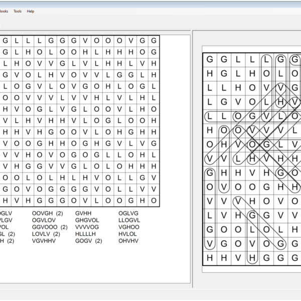301x301 pixels.
Task: Open the Books menu
Action: (4, 11)
